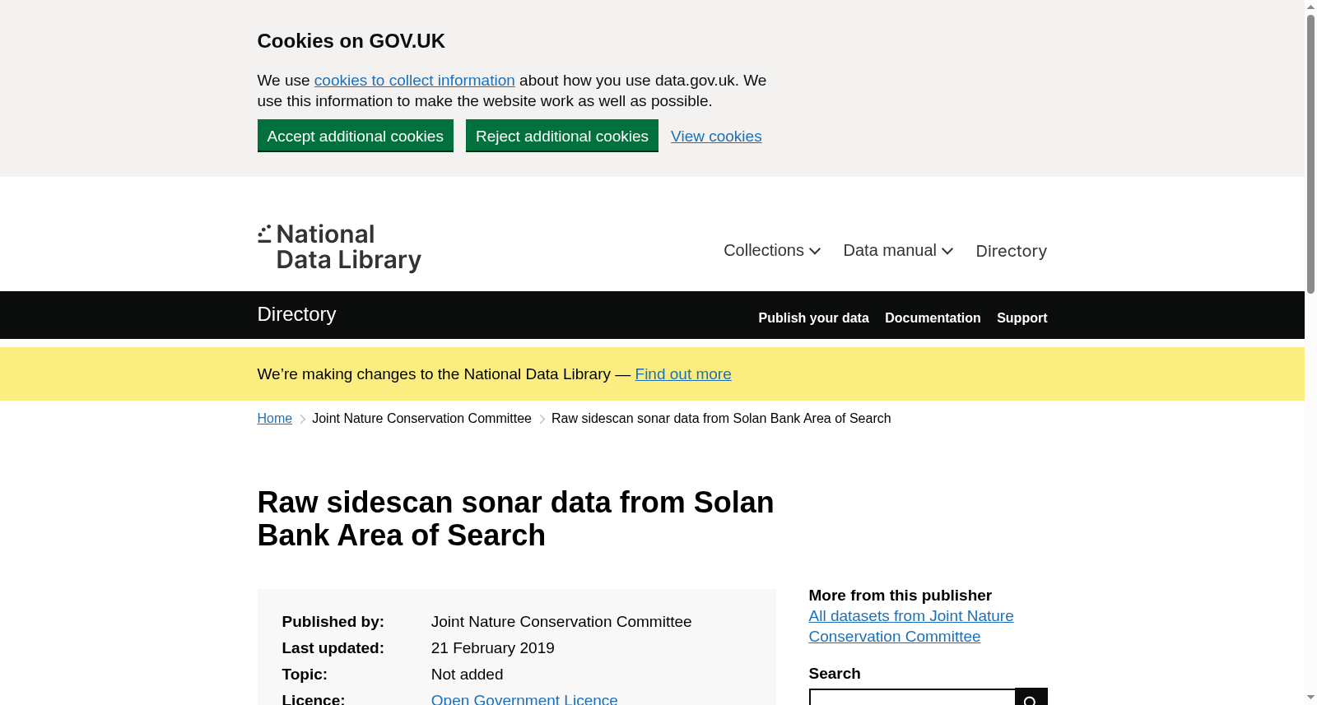The width and height of the screenshot is (1317, 705).
Task: Click the Cookies on GOV.UK heading
Action: 351,41
